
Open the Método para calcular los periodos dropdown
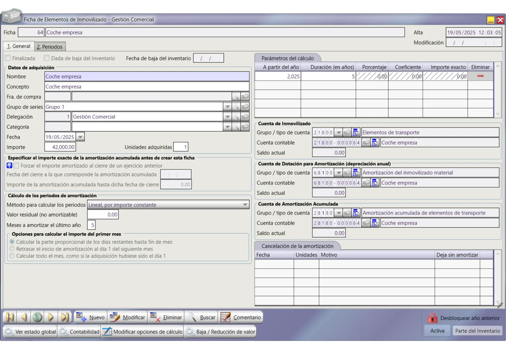[x=245, y=205]
